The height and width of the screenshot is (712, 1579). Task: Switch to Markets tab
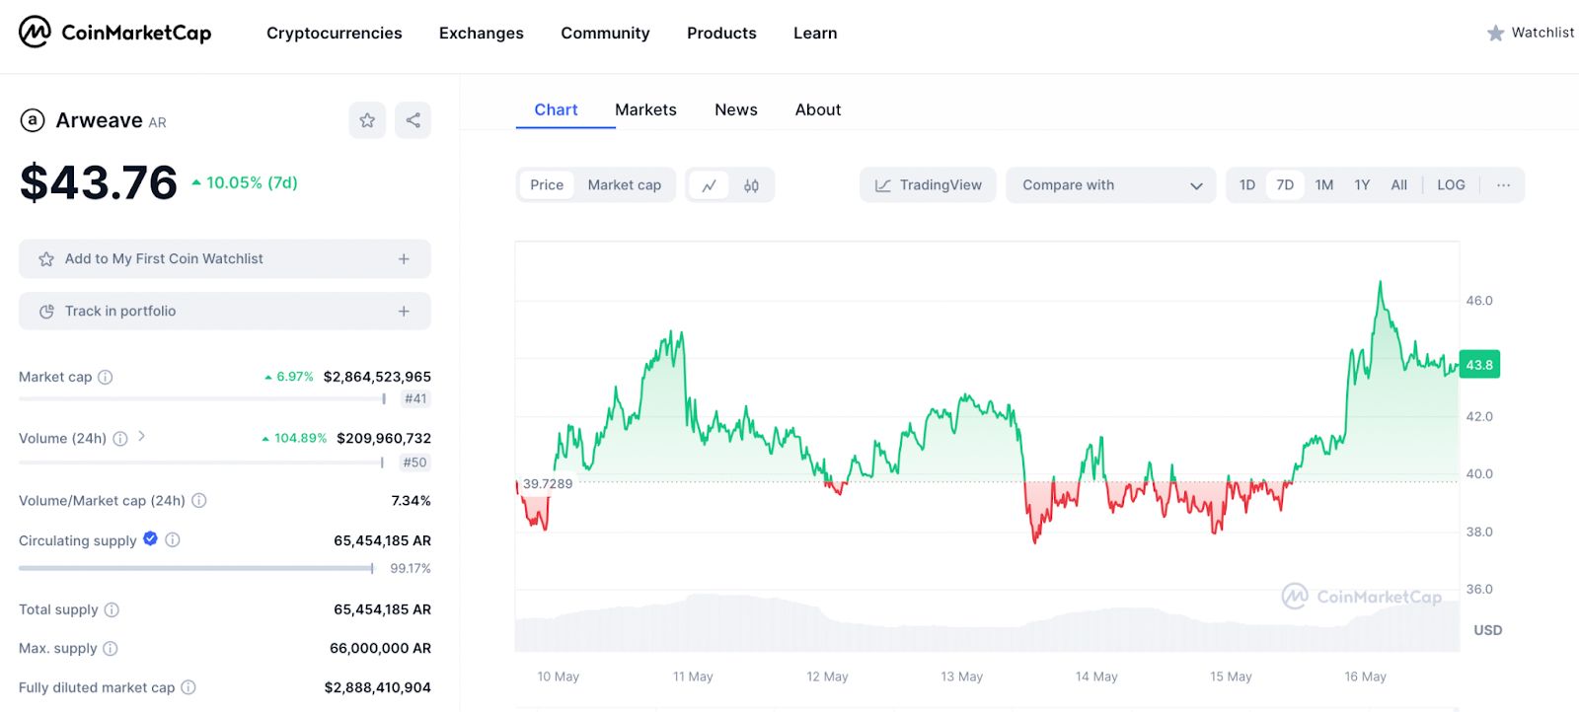coord(645,110)
